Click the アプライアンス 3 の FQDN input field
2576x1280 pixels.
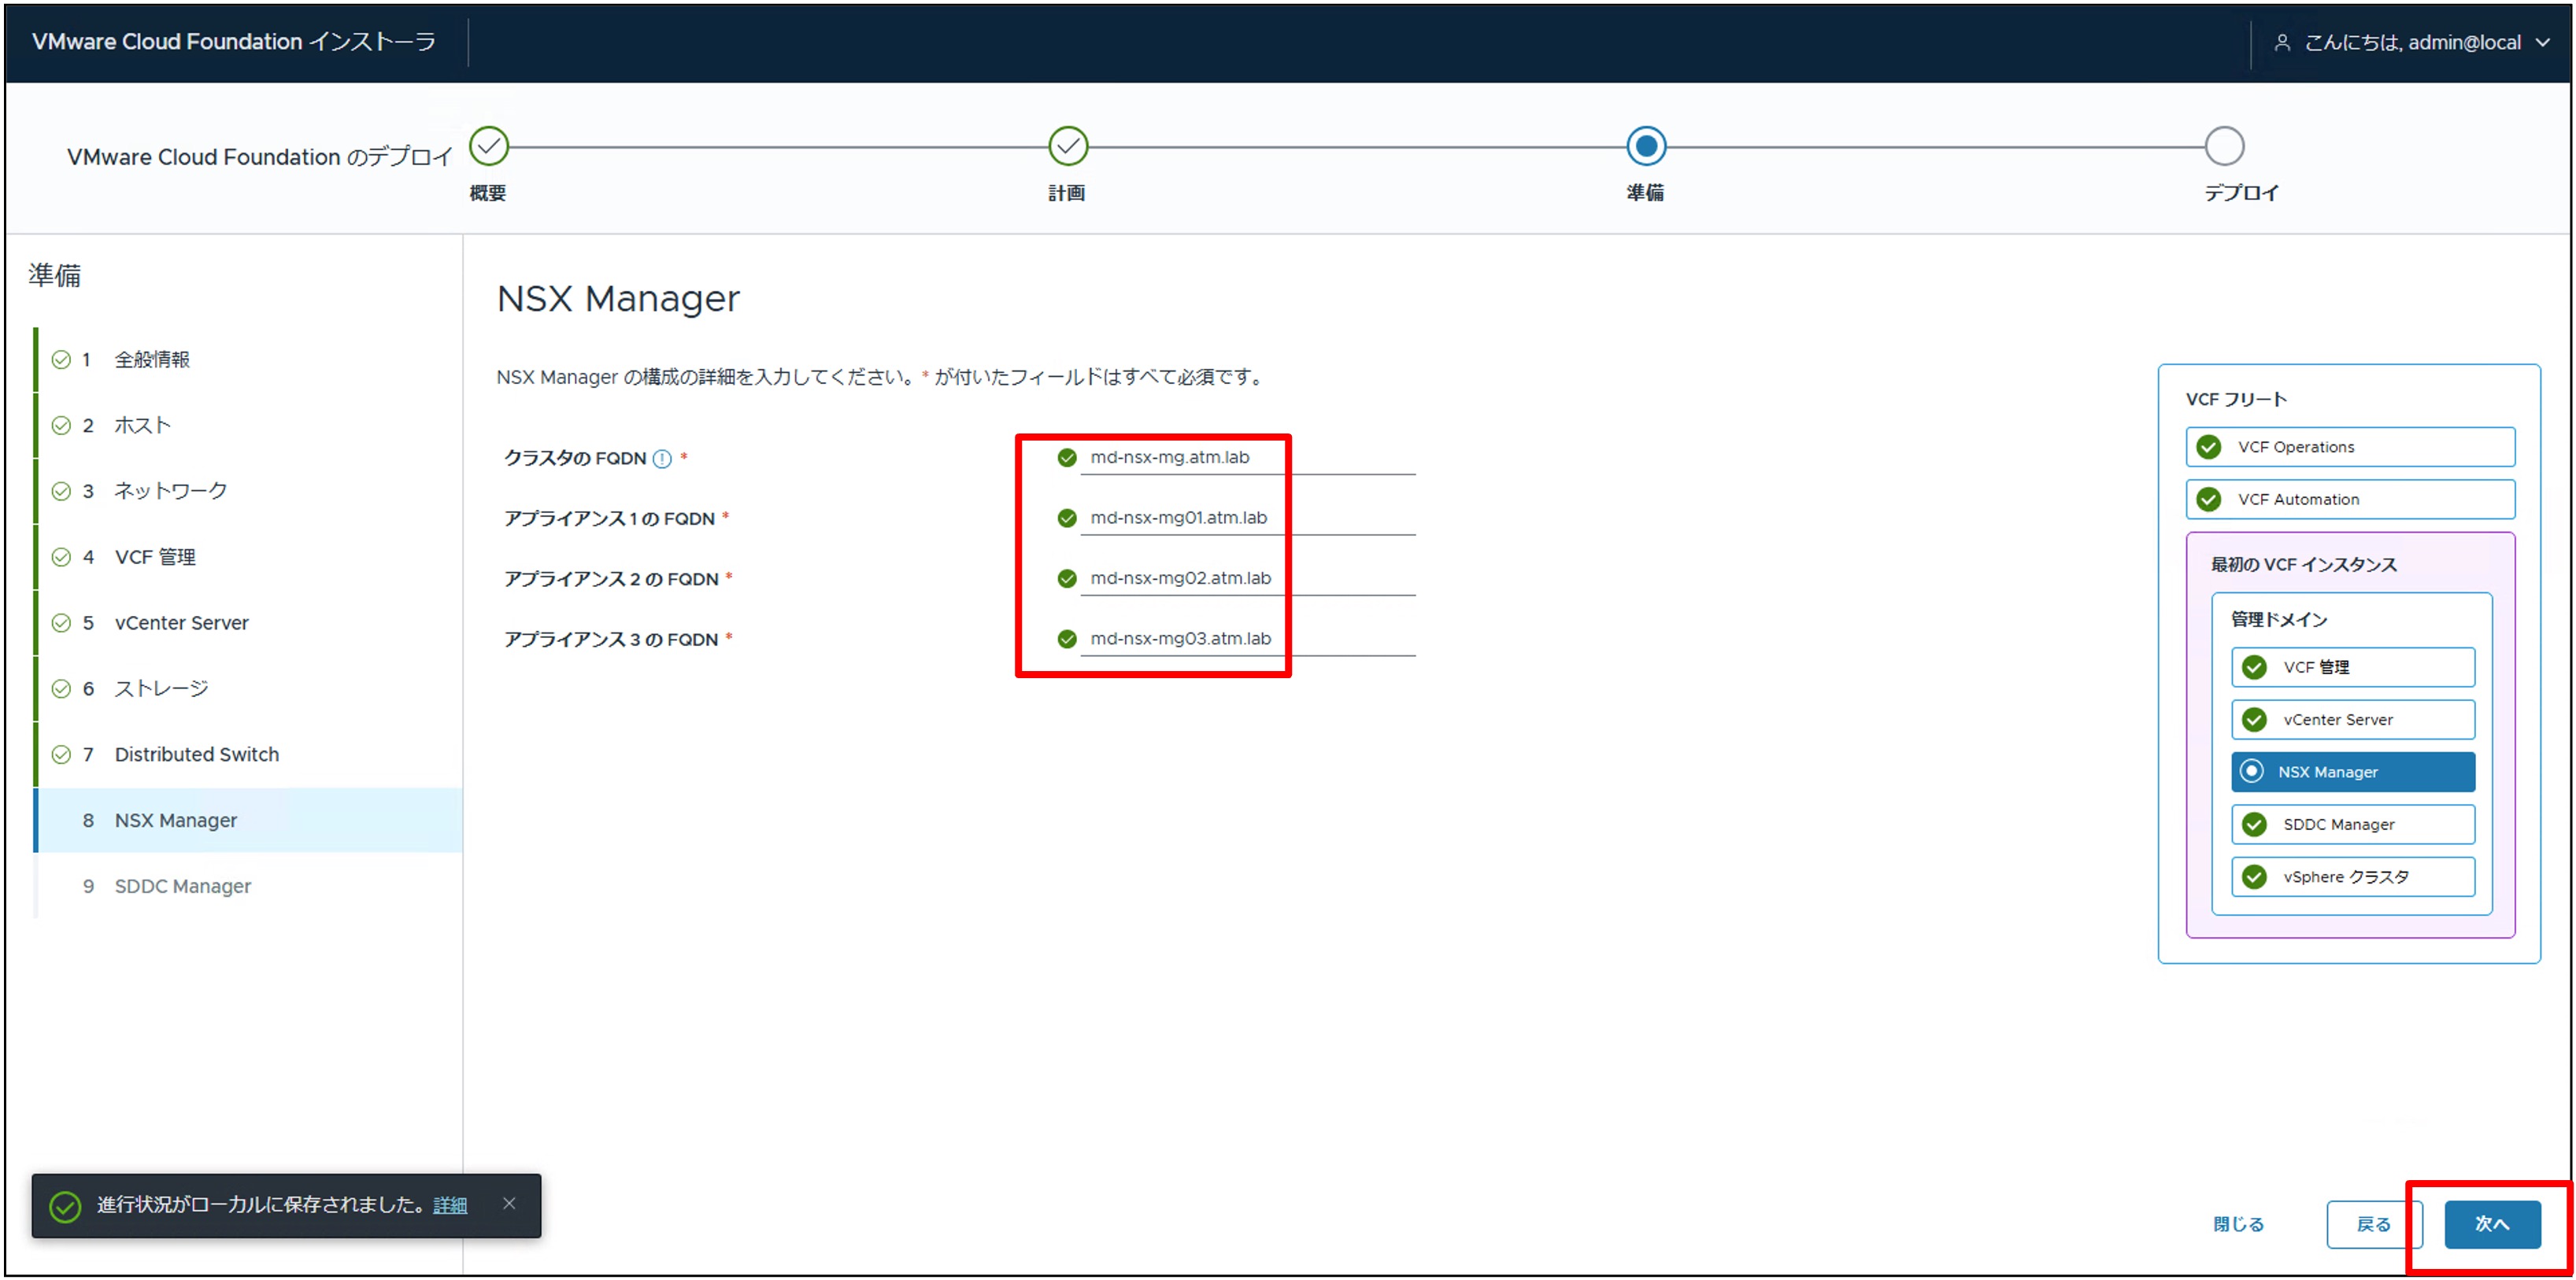click(1248, 640)
